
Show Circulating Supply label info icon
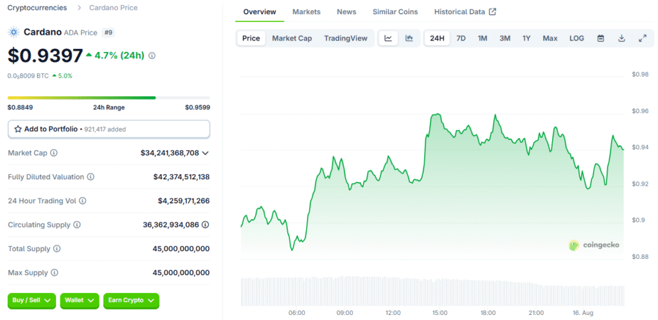pyautogui.click(x=77, y=225)
